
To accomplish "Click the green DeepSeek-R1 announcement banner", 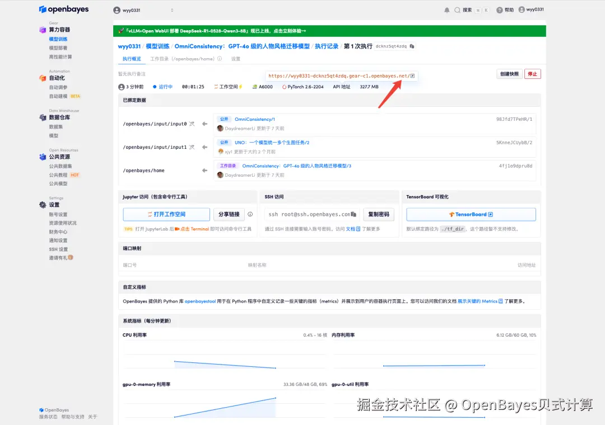I will (329, 31).
